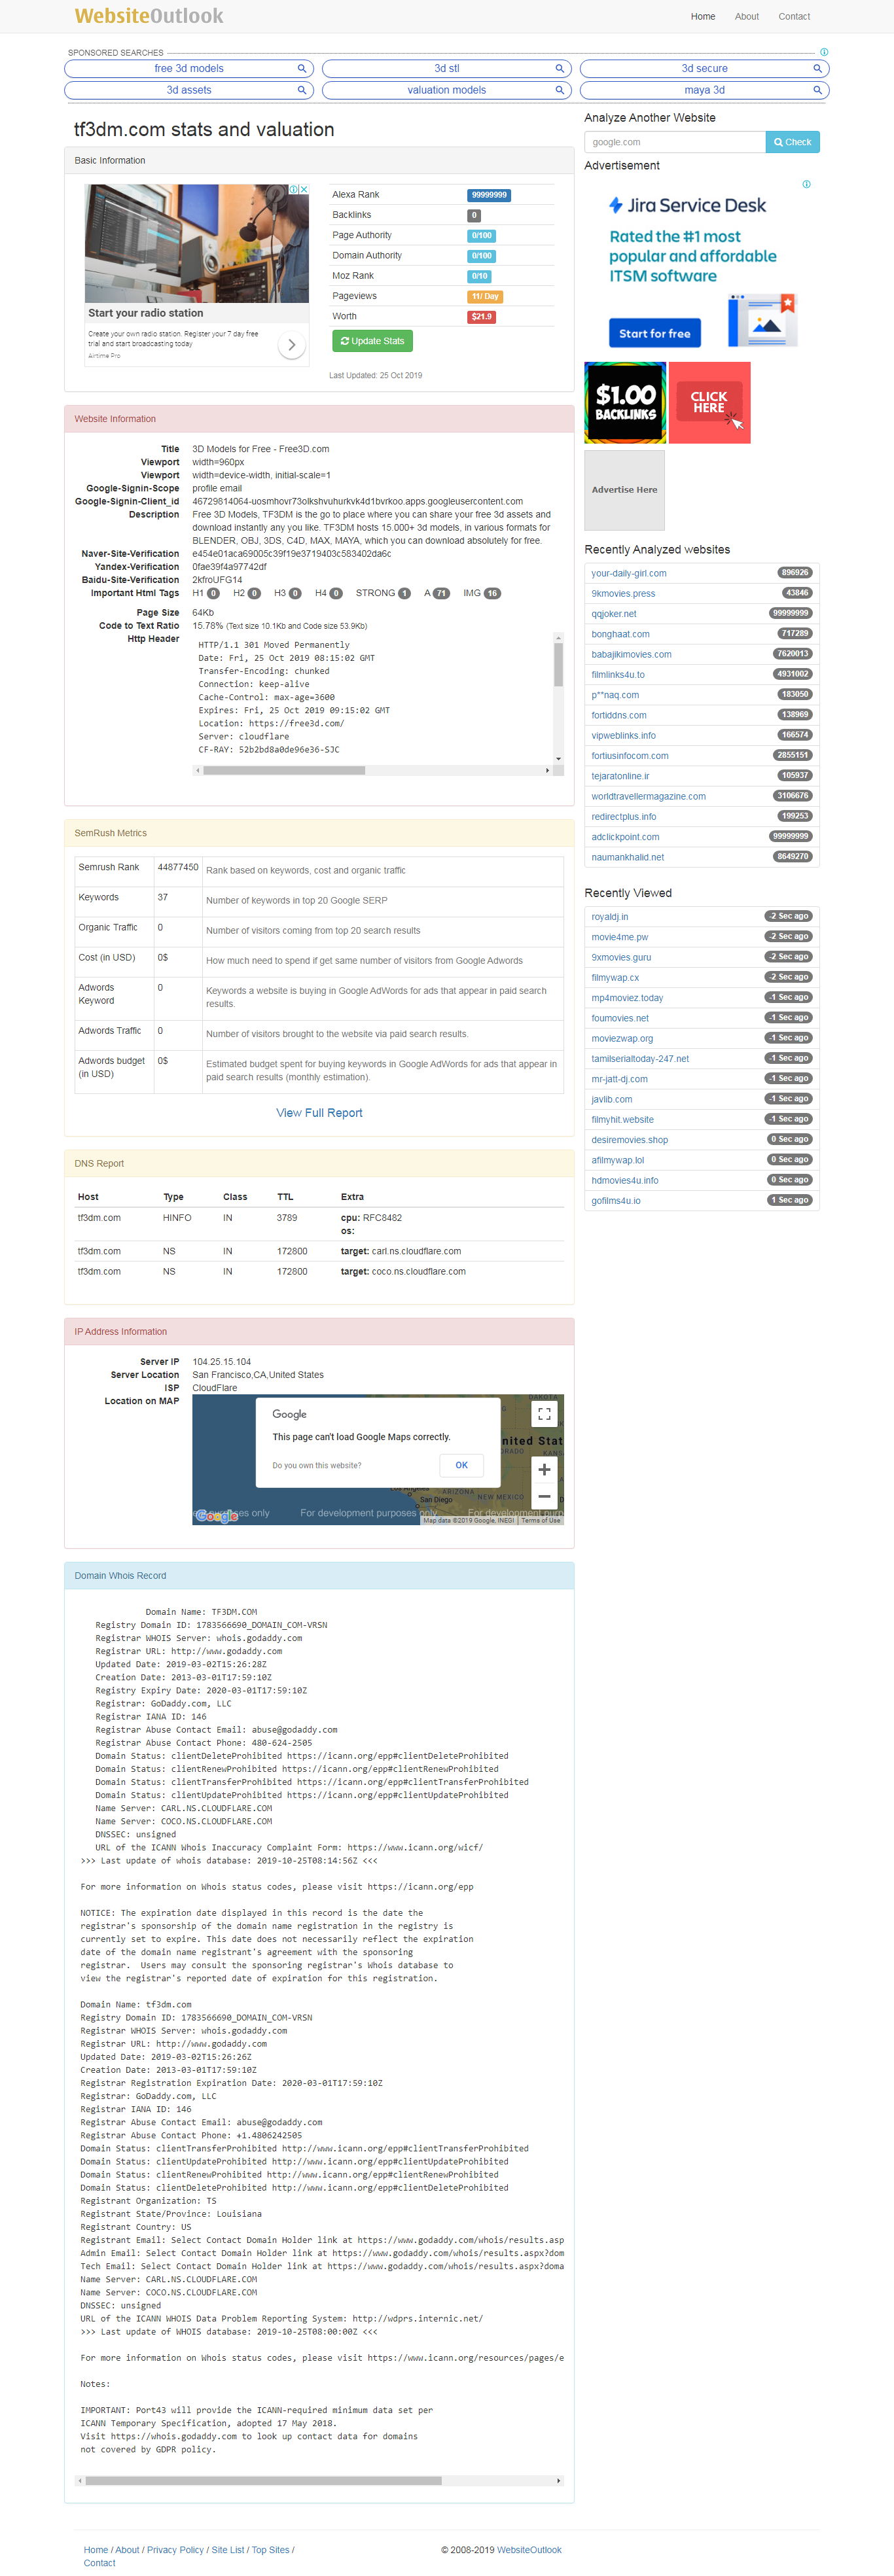Click carl.ns.cloudflare.com DNS target
The width and height of the screenshot is (894, 2576).
point(416,1251)
